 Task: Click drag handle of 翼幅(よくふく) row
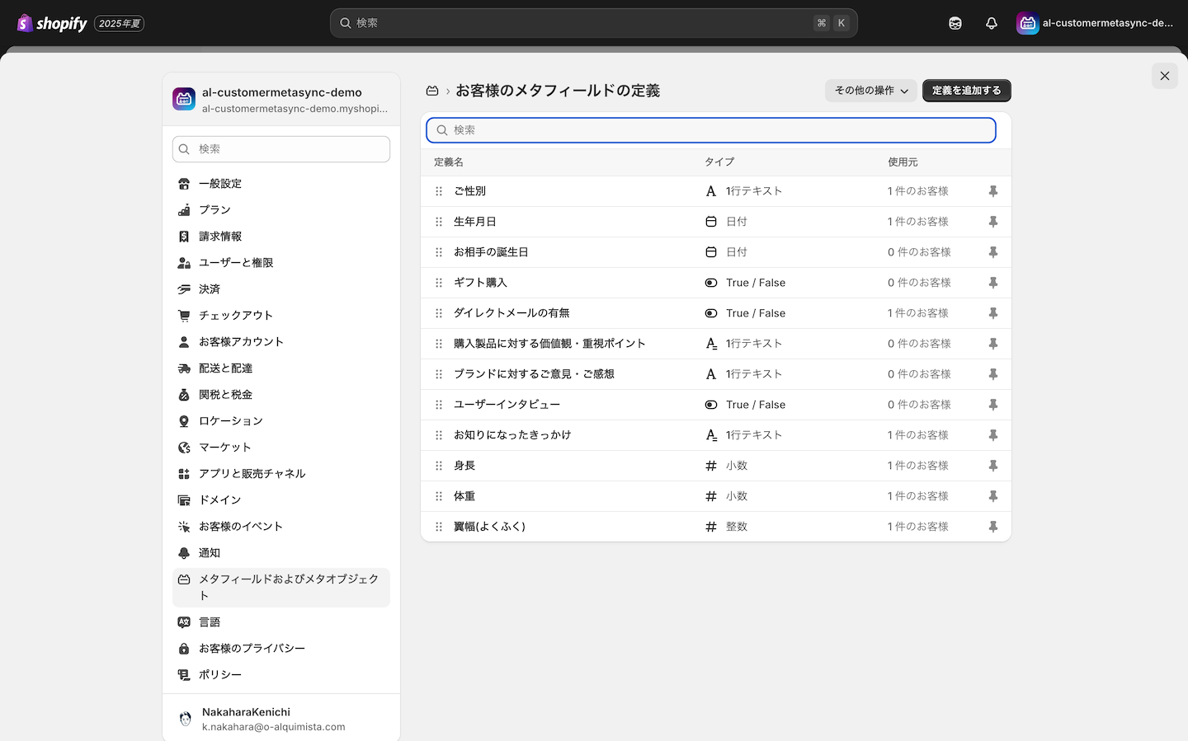439,527
